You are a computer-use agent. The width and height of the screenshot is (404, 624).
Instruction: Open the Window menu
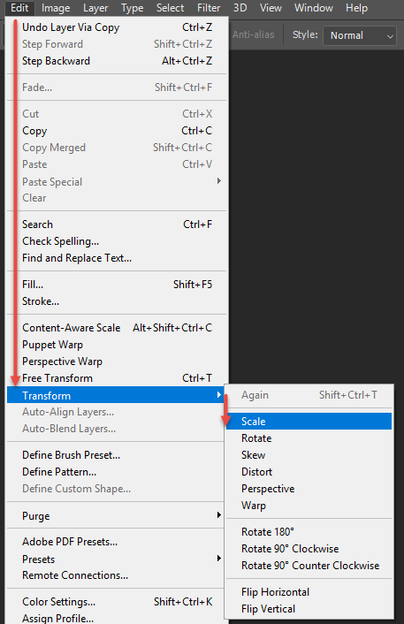point(314,8)
